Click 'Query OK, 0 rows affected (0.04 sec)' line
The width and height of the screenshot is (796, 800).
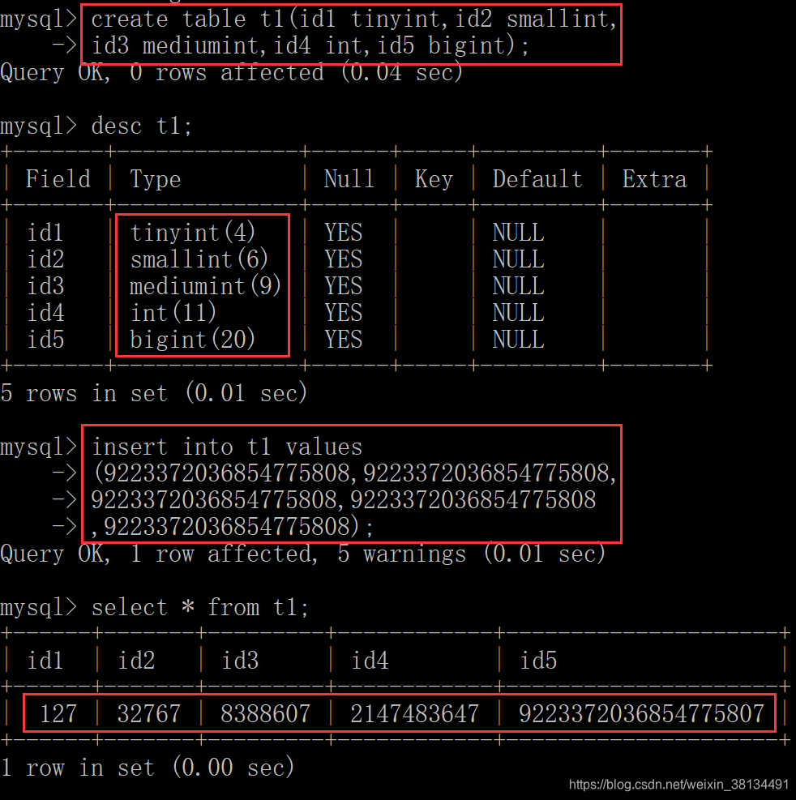[232, 72]
